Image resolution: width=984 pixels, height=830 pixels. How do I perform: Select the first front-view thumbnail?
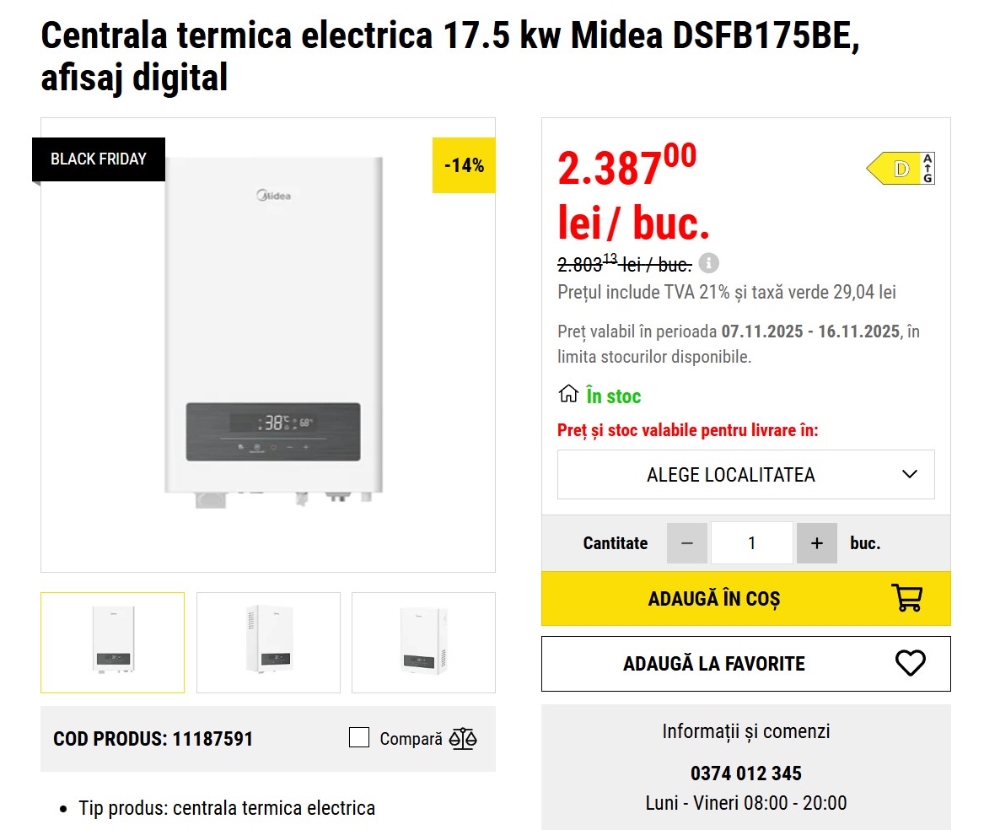(113, 643)
